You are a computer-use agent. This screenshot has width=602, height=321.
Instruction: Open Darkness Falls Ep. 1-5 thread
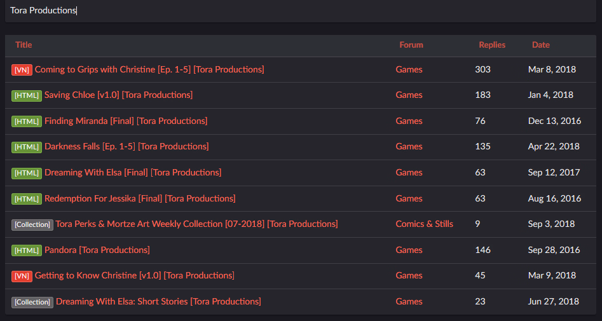[127, 146]
